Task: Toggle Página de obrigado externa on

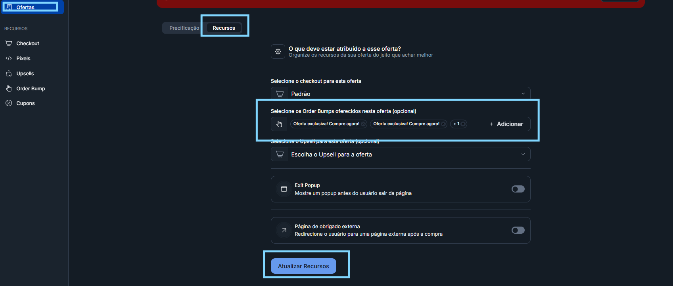Action: click(518, 230)
